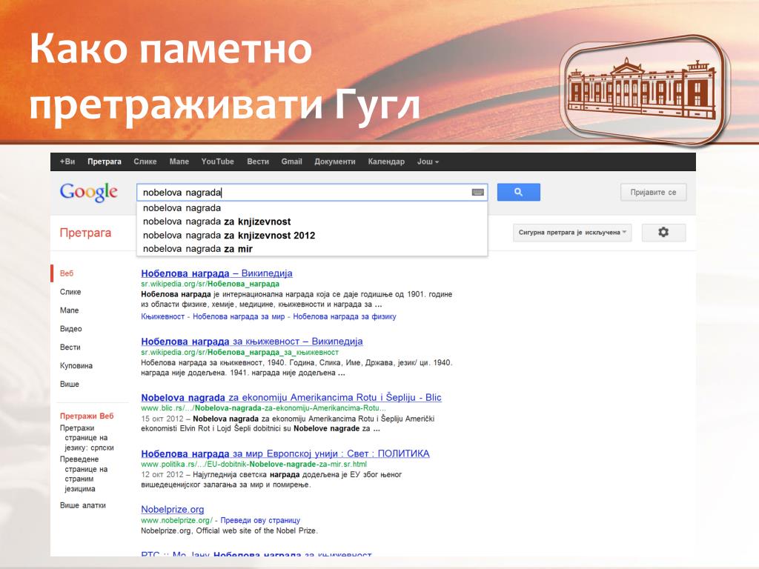Select Куповина in the left sidebar
Viewport: 759px width, 569px height.
click(x=76, y=365)
